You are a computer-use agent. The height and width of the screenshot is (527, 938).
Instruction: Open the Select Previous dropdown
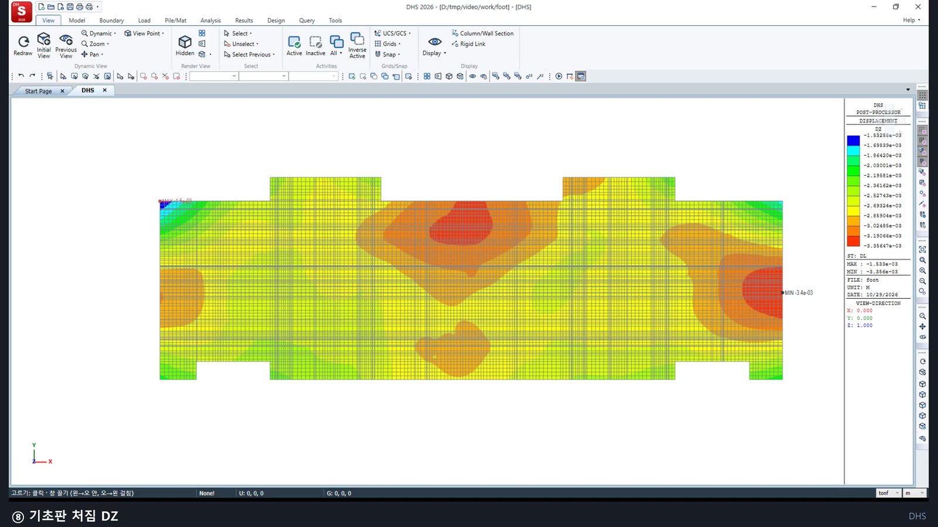(249, 54)
